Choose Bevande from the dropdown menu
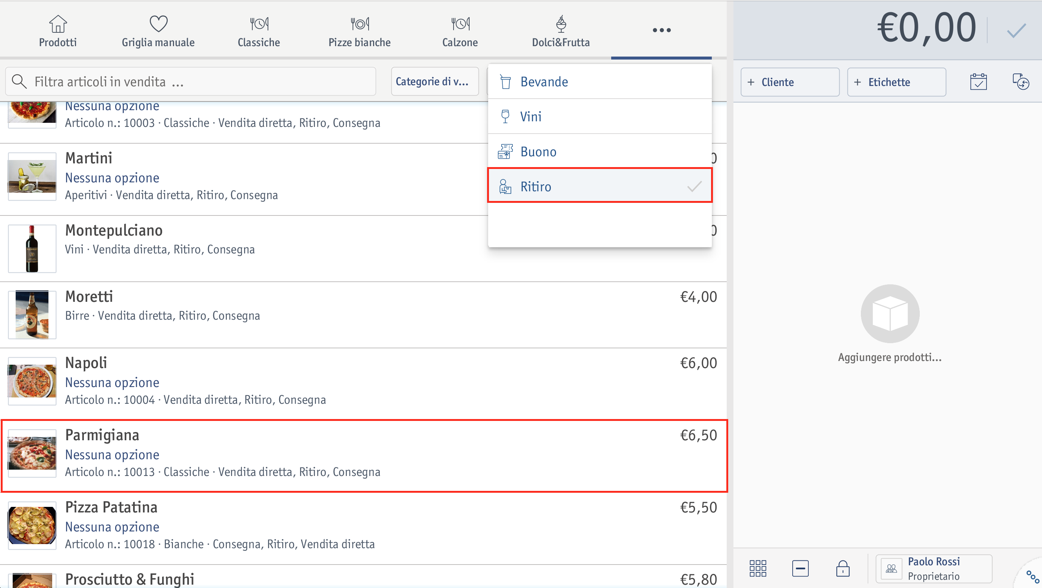1042x588 pixels. [x=600, y=82]
